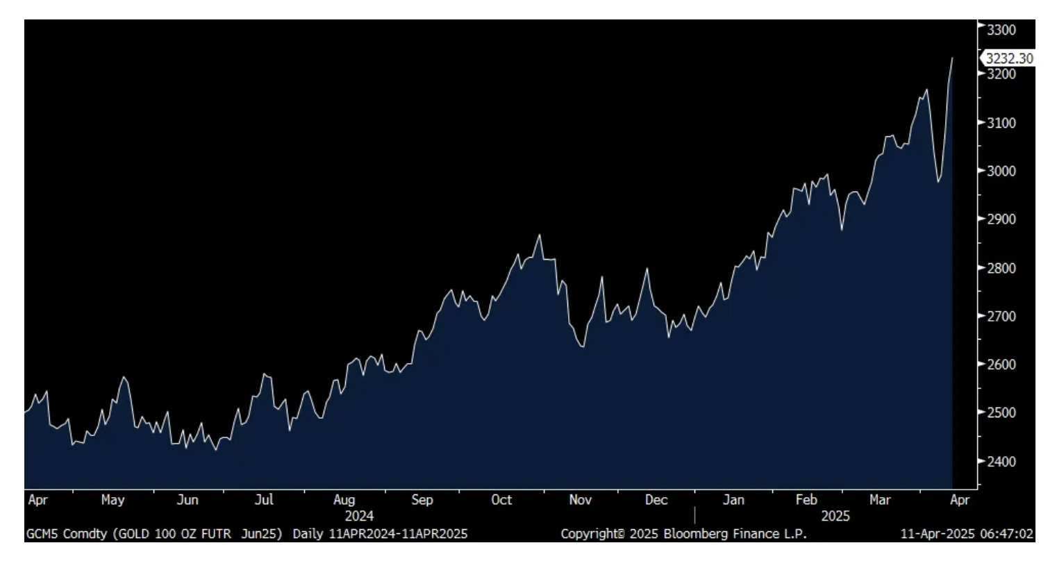Click the GCM5 Comdty ticker text
Viewport: 1057px width, 568px height.
(x=68, y=534)
